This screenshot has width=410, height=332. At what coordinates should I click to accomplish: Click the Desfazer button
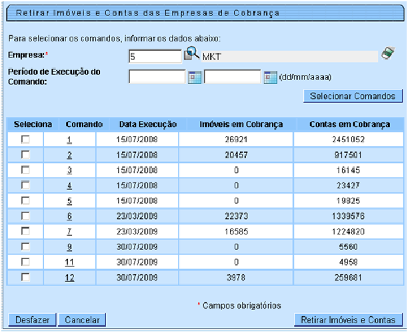31,320
